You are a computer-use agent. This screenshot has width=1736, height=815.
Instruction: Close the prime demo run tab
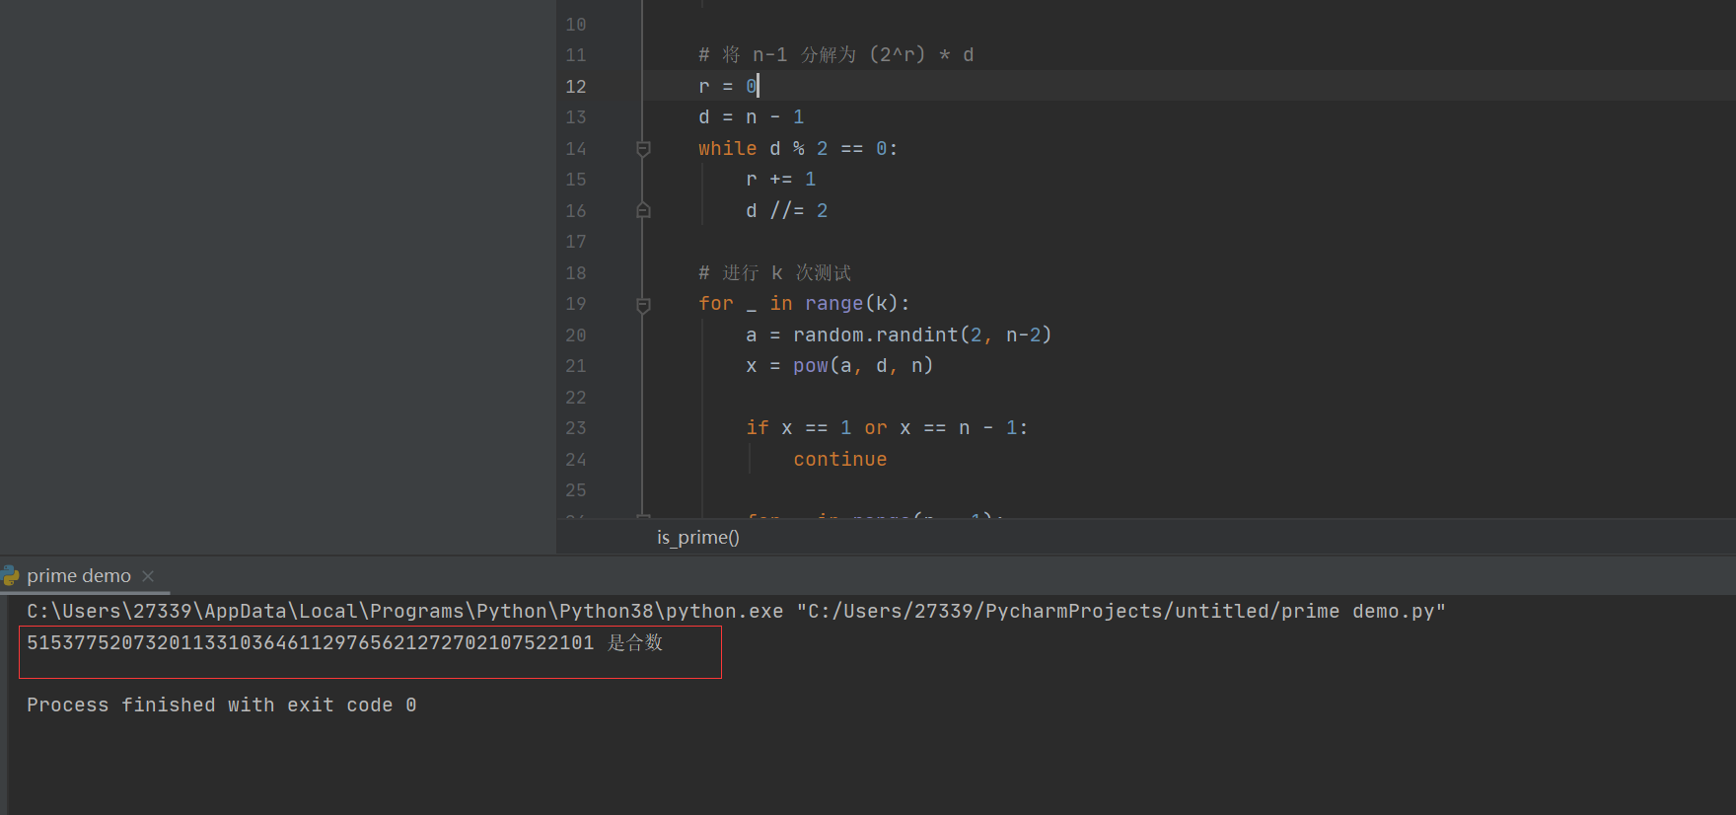tap(148, 576)
